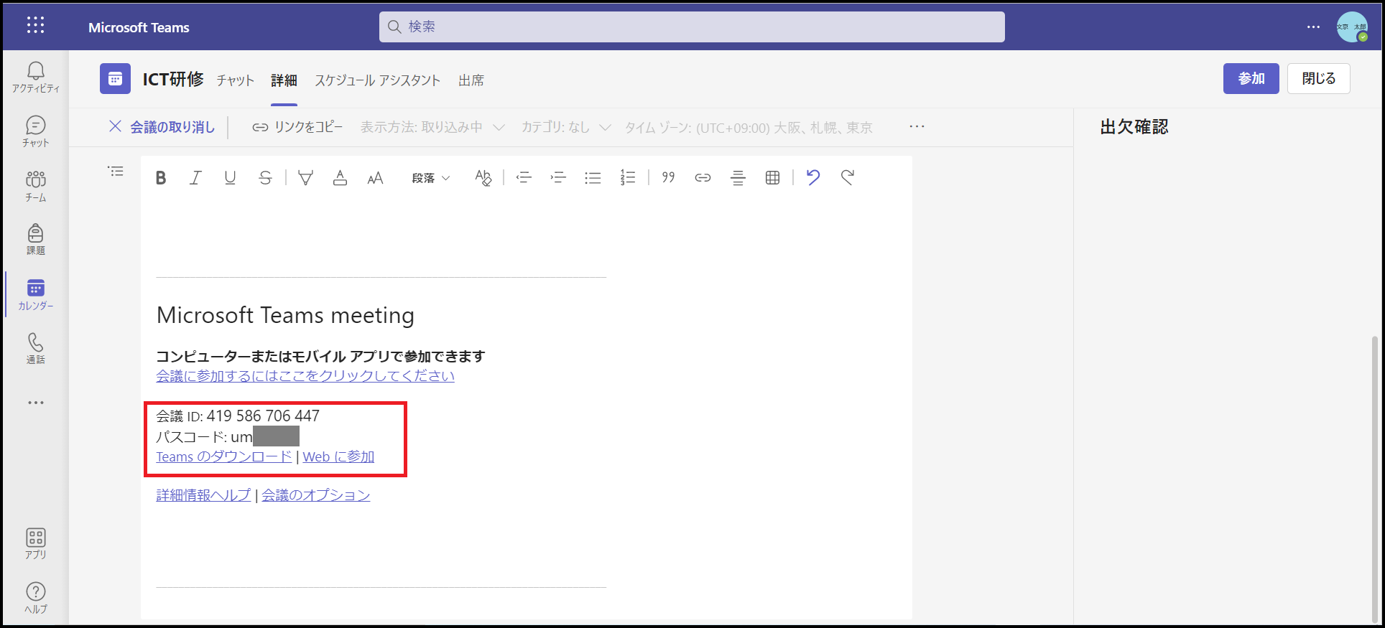Focus the 検索 search box
Viewport: 1385px width, 628px height.
coord(692,27)
